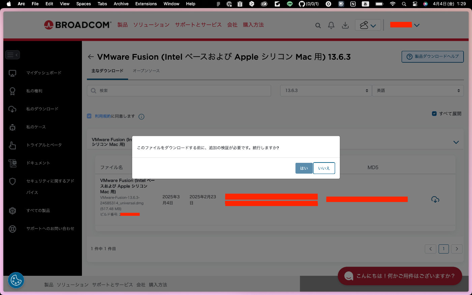
Task: Open 購入方法 in top navigation
Action: coord(253,25)
